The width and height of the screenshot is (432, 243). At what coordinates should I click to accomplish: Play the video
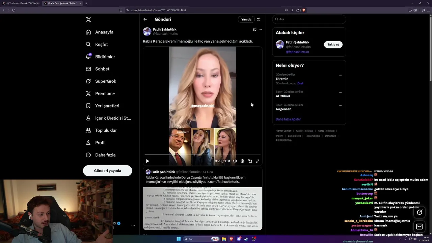pyautogui.click(x=147, y=161)
